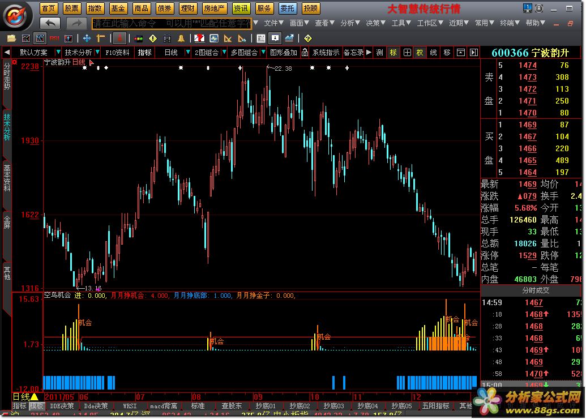Toggle the 日线 period indicator at chart bottom
Screen dimensions: 586x419
point(26,396)
